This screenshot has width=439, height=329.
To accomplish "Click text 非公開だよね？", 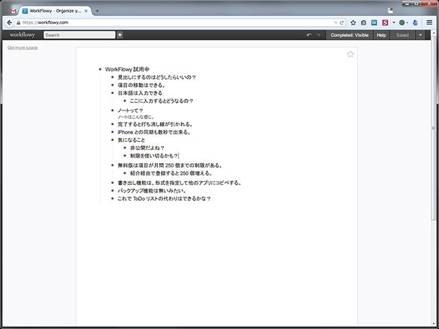I will point(147,148).
